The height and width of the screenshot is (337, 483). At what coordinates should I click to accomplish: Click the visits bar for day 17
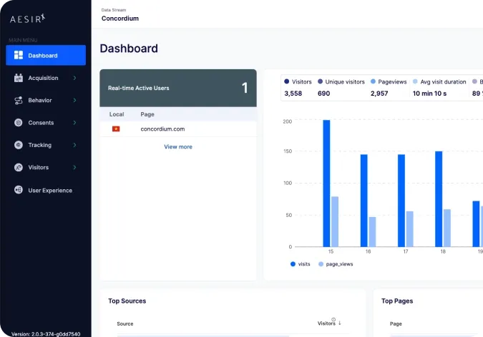(401, 201)
